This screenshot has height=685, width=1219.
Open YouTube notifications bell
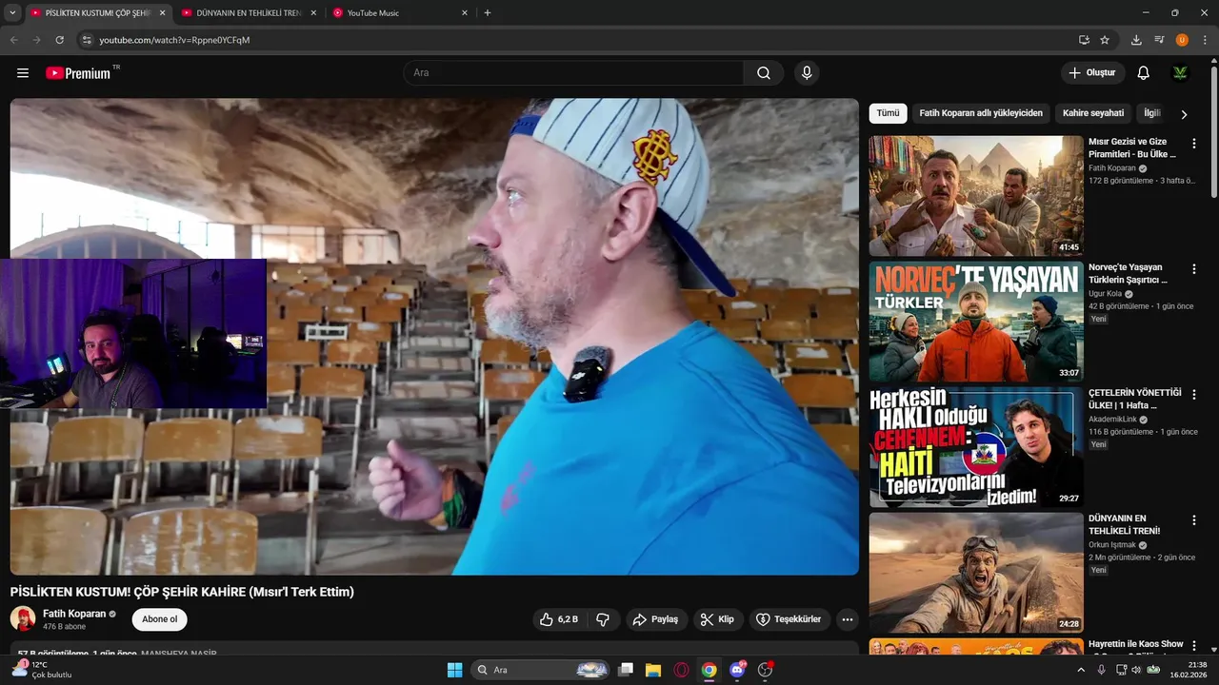pos(1144,73)
